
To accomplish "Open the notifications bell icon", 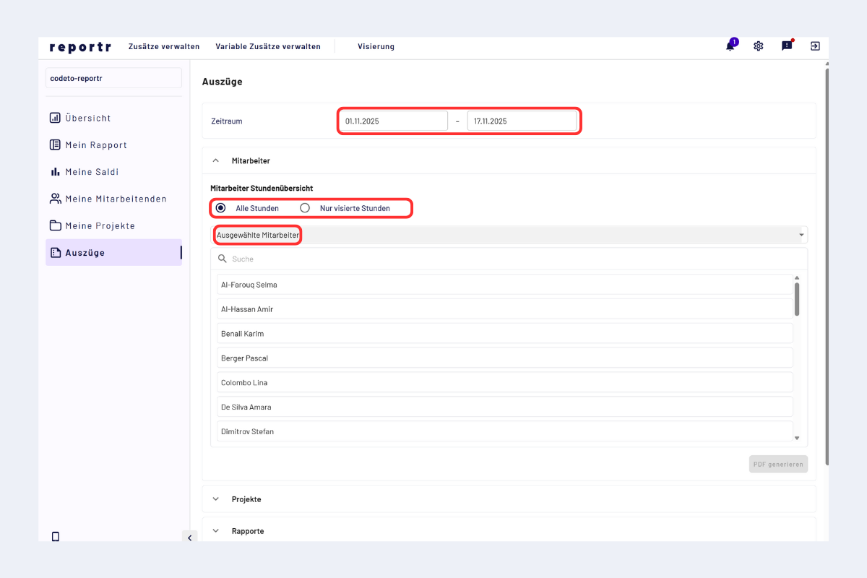I will coord(730,46).
